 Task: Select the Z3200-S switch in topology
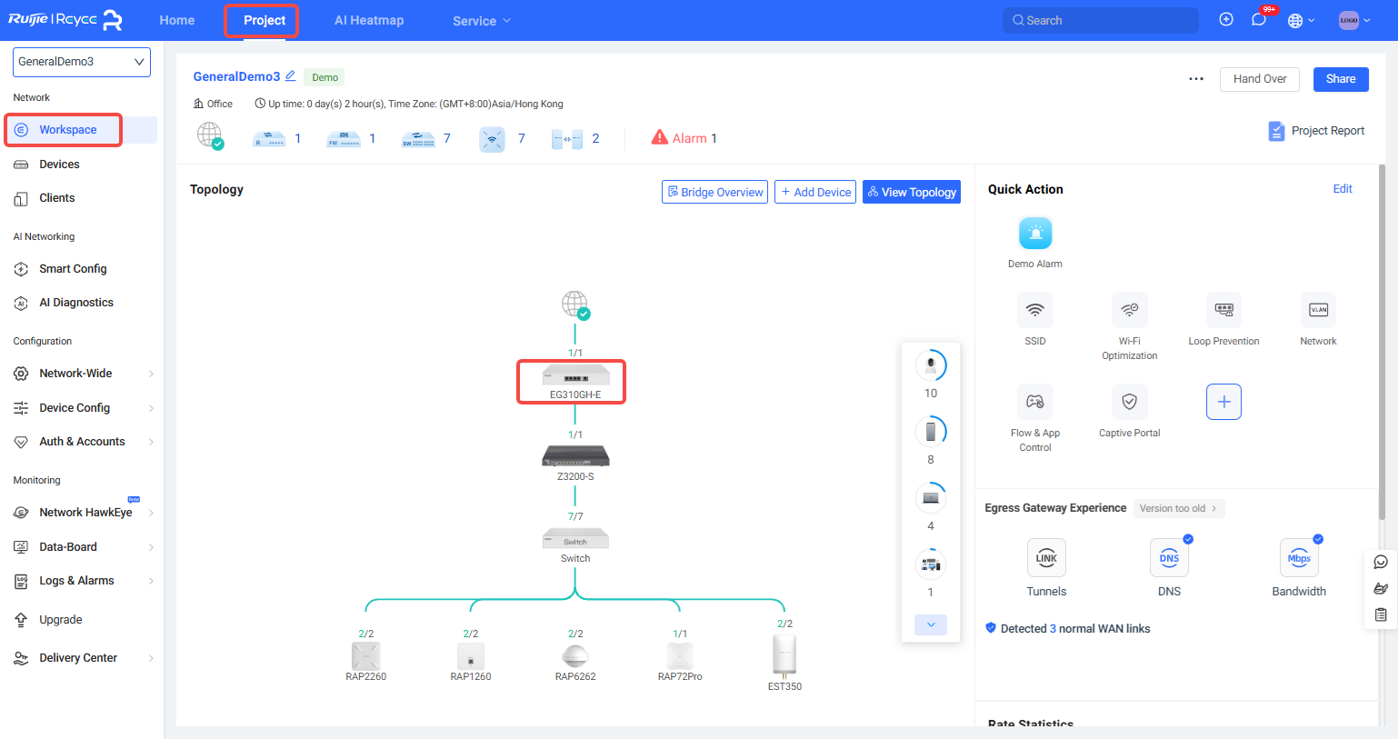[x=575, y=456]
